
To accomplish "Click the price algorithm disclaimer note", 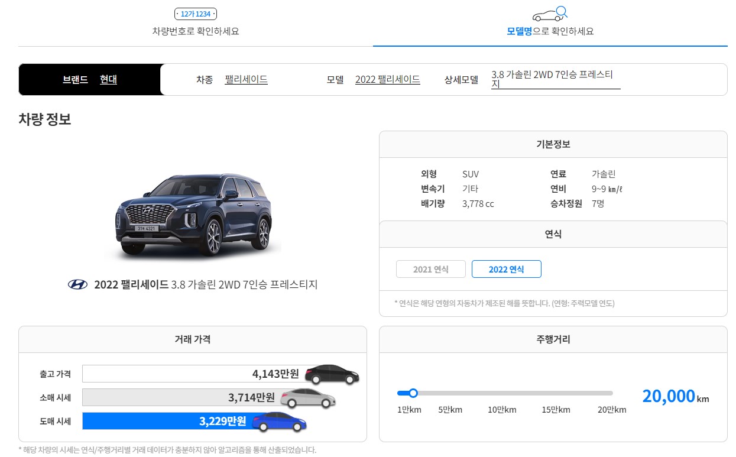I will [167, 450].
